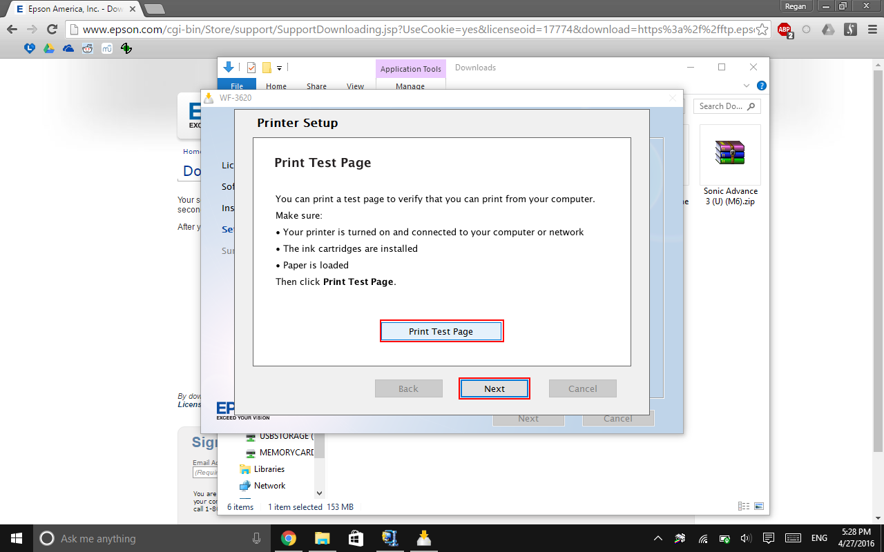Open the mU bookmark icon
The width and height of the screenshot is (884, 552).
coord(106,48)
